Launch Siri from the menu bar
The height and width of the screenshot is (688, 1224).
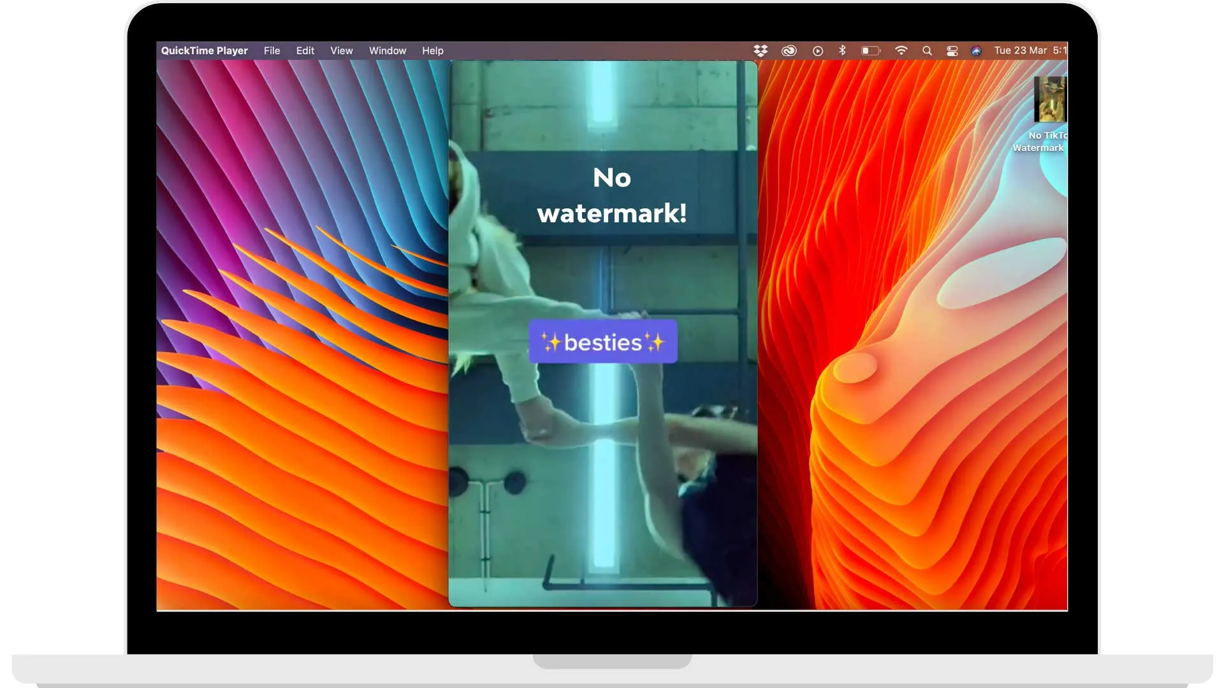(976, 51)
